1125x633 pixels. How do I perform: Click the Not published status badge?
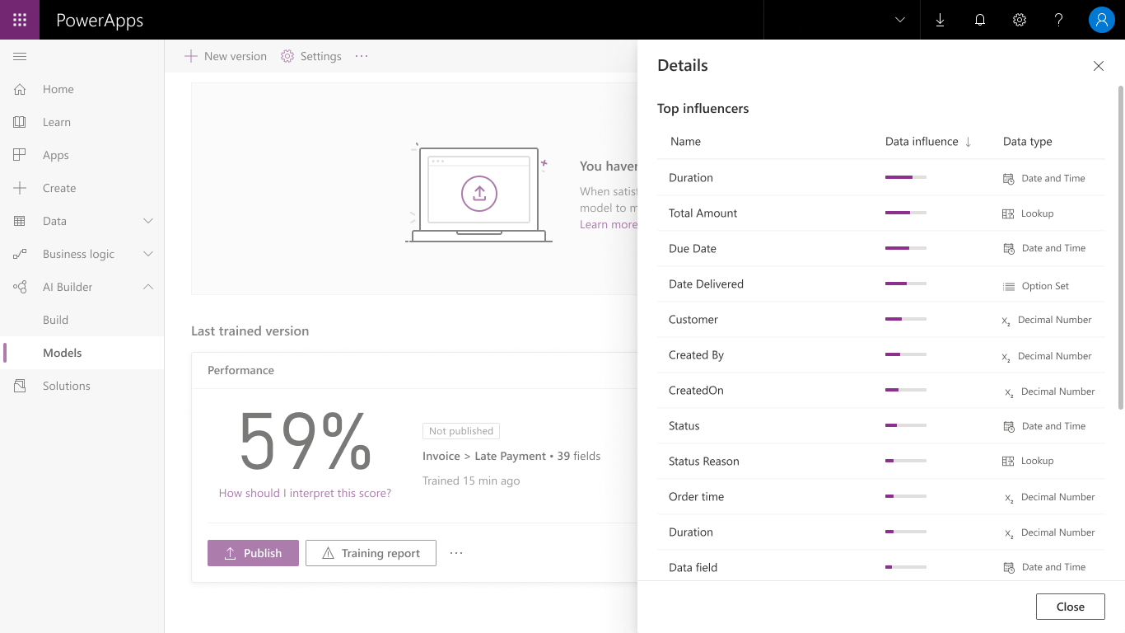tap(461, 431)
